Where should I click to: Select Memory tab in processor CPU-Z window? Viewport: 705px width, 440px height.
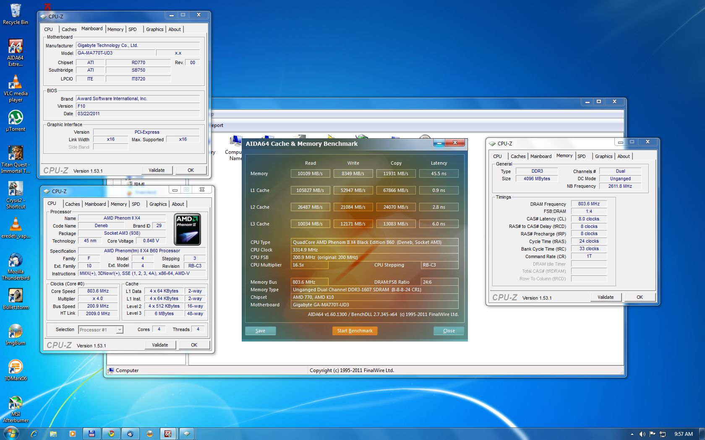[119, 204]
